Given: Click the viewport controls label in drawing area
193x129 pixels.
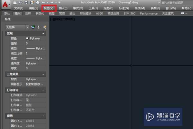Looking at the screenshot, I should (x=62, y=19).
